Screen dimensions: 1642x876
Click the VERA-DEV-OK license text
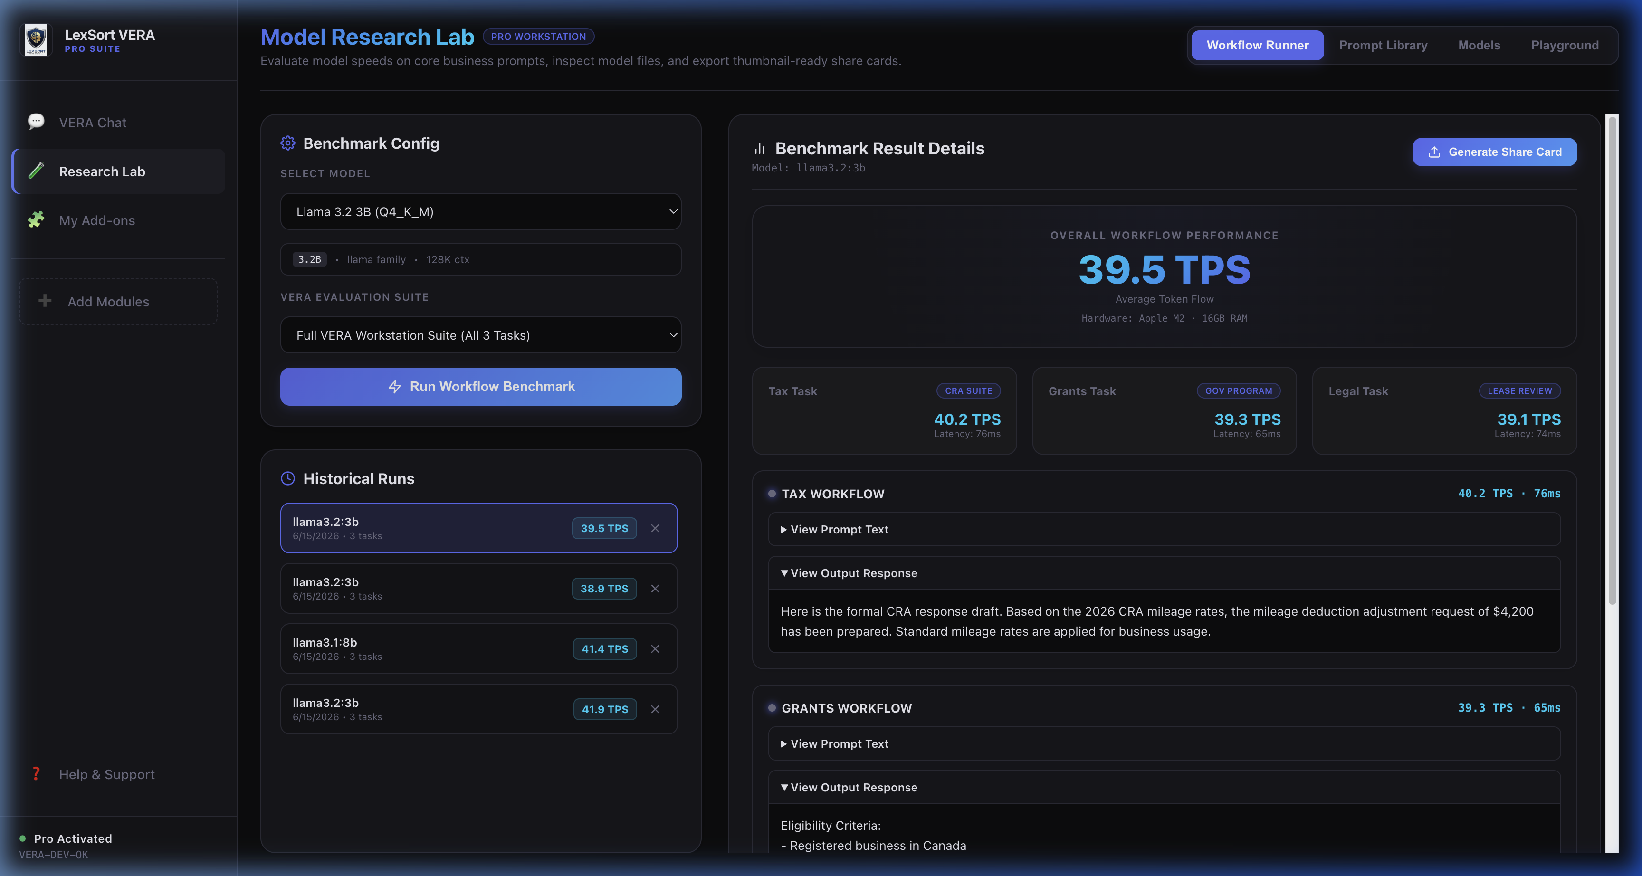point(54,855)
